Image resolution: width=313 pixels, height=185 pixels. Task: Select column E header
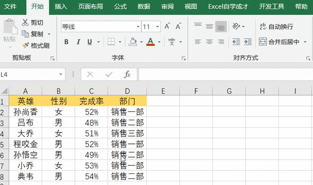(163, 91)
